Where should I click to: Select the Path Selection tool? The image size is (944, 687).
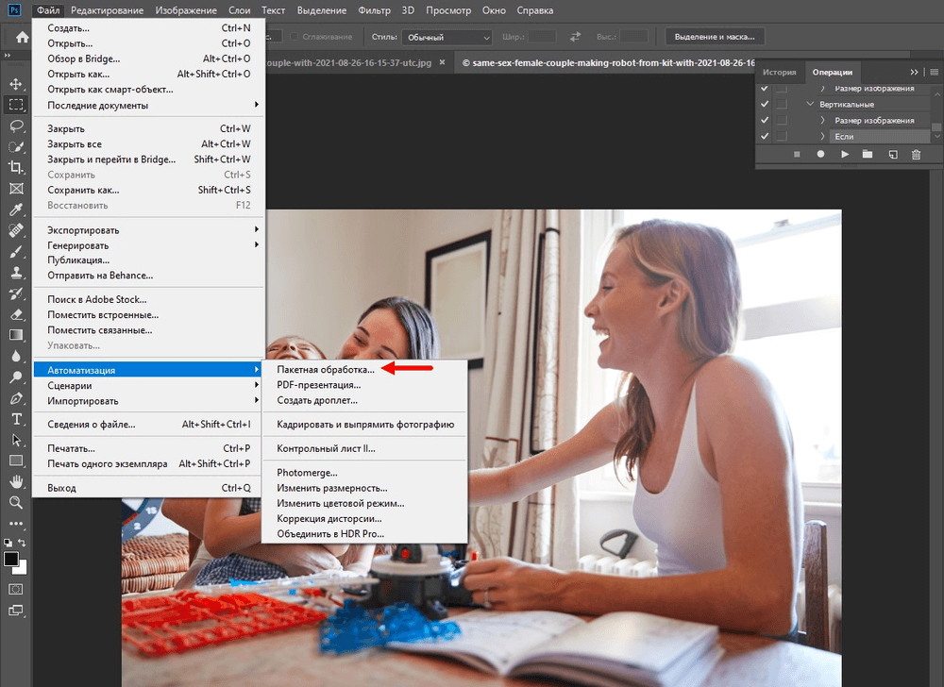click(16, 440)
